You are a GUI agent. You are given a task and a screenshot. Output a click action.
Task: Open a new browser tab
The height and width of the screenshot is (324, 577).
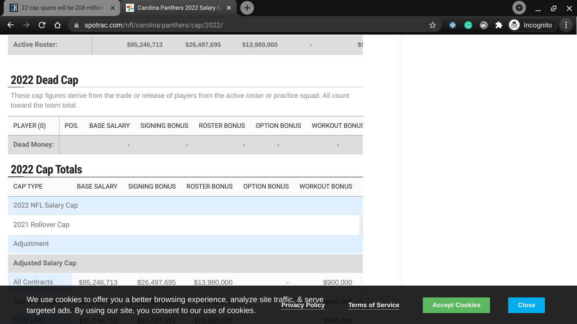pos(247,8)
